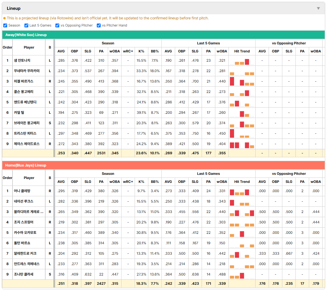Click Hit Trend header in Blue Jays table
Viewport: 327px width, 291px height.
click(x=242, y=182)
